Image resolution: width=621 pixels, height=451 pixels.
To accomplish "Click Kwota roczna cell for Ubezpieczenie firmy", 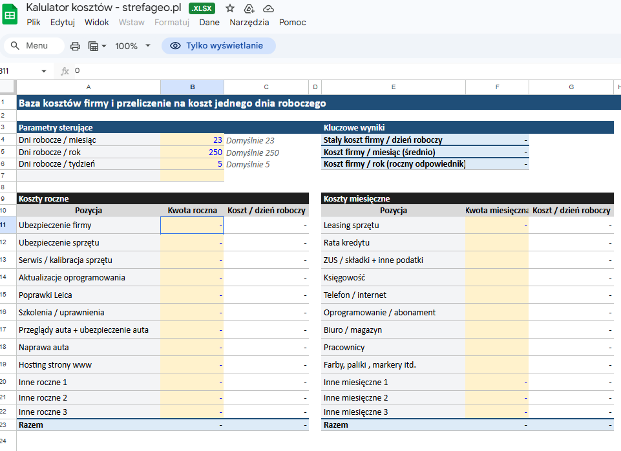I will coord(192,225).
